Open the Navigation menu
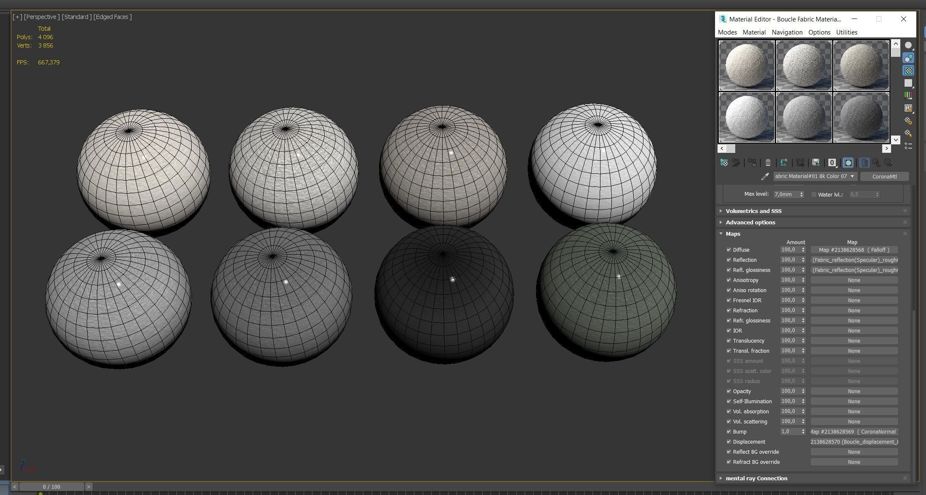The image size is (926, 495). tap(787, 32)
